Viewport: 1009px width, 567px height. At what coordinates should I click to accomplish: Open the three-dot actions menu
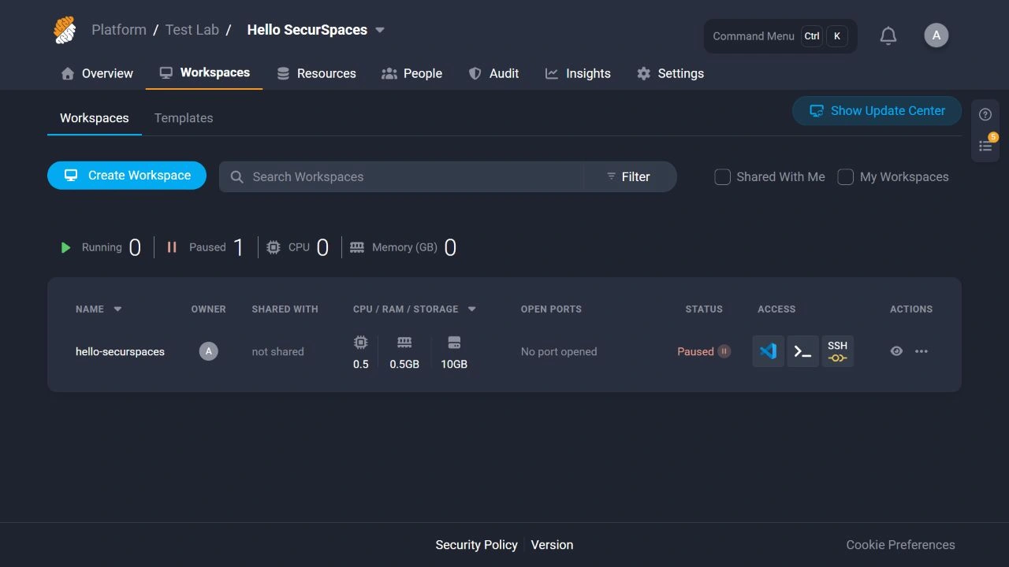922,351
